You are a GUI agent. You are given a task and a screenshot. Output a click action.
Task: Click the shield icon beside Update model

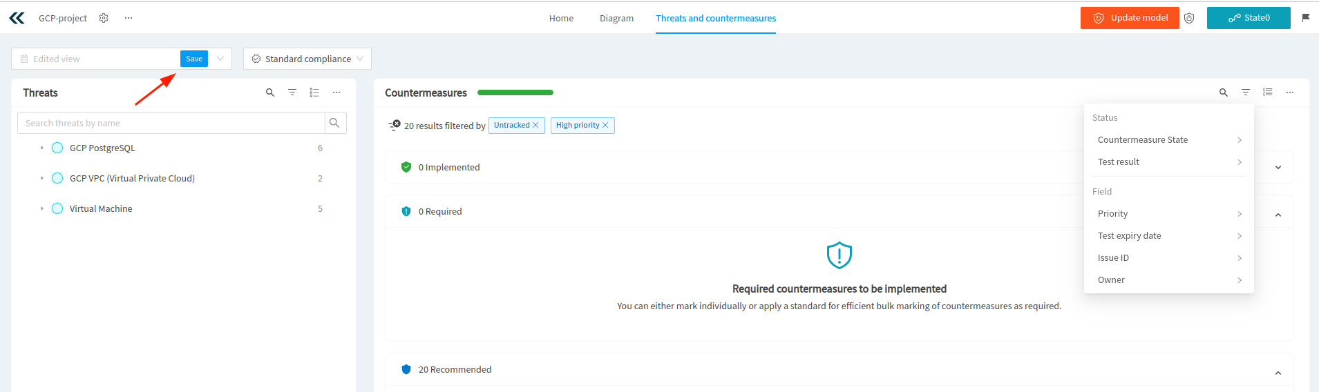pyautogui.click(x=1189, y=18)
